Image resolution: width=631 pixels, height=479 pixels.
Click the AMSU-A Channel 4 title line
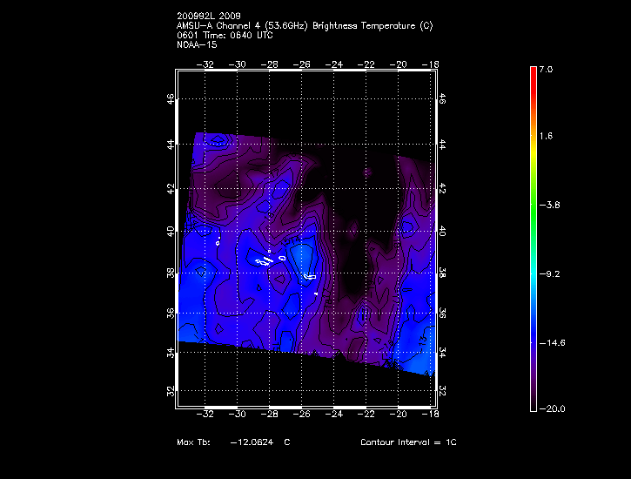click(304, 26)
